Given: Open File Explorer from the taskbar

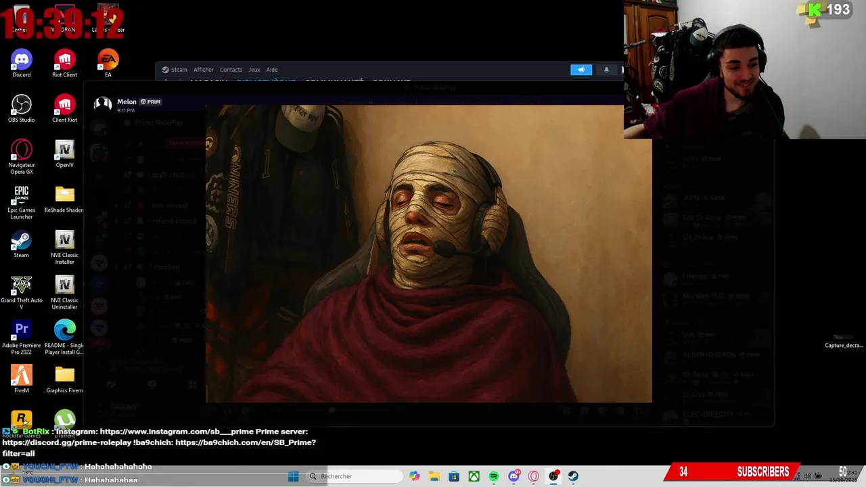Looking at the screenshot, I should [x=434, y=476].
